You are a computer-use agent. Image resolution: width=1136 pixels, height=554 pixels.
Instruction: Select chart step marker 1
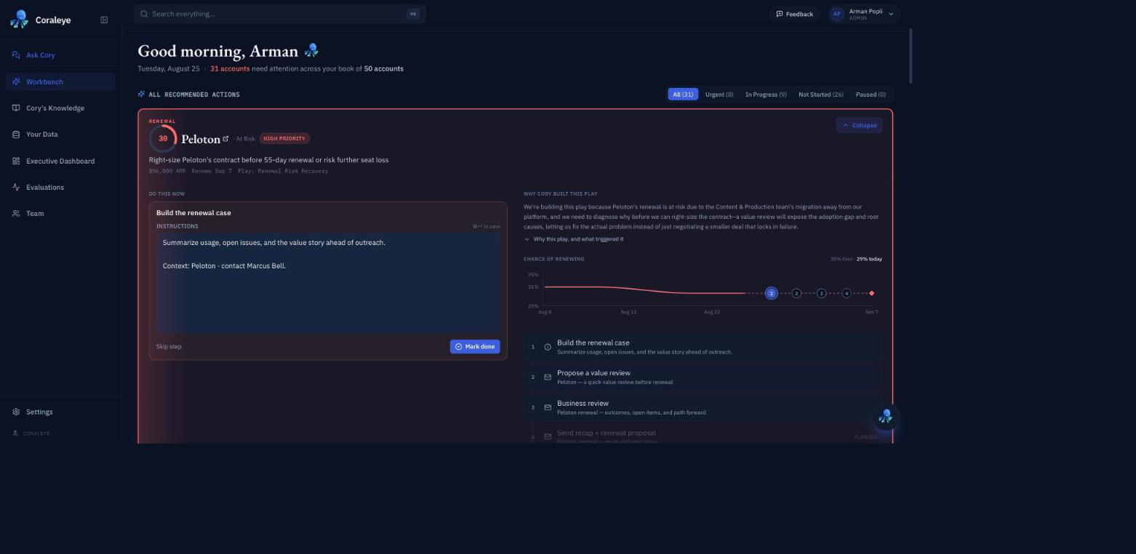pos(772,293)
